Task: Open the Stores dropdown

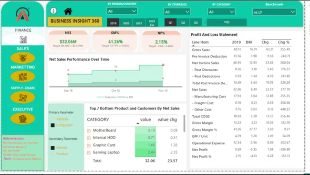Action: (177, 11)
